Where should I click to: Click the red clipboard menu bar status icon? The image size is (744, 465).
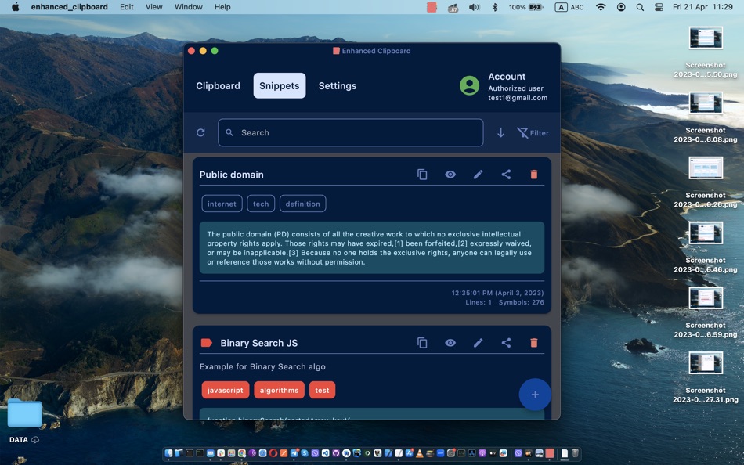432,7
